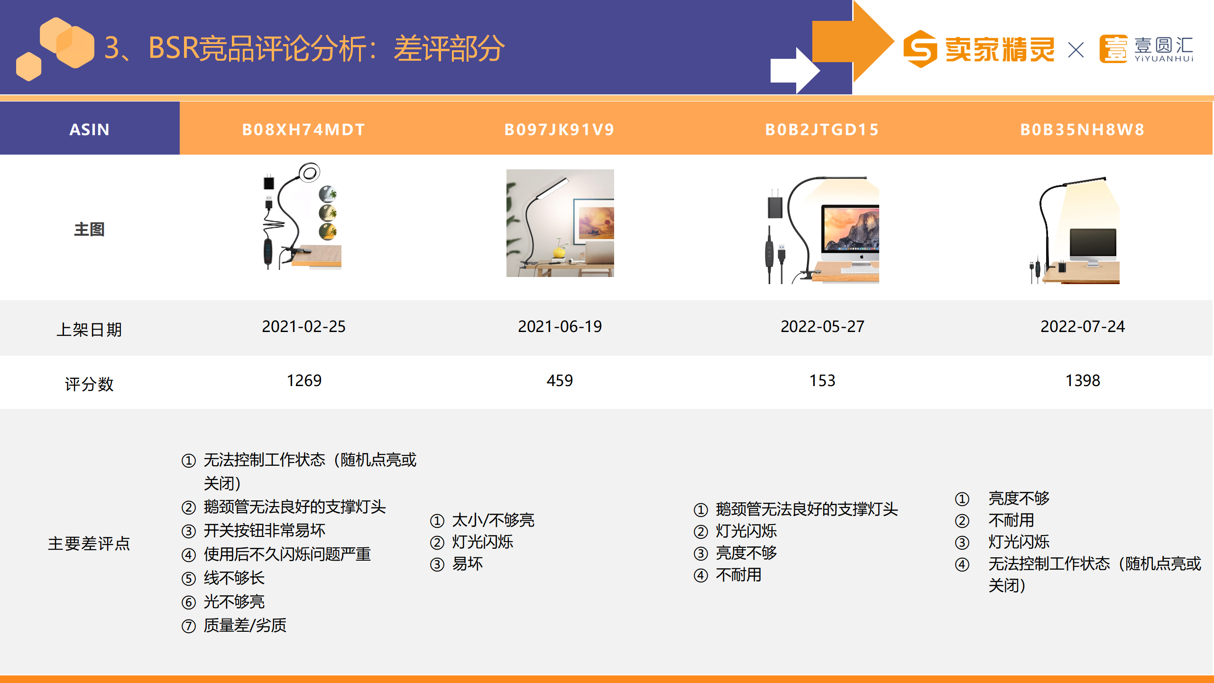The width and height of the screenshot is (1214, 683).
Task: Click the 壹圆汇 YiYuanHui logo
Action: [x=1146, y=49]
